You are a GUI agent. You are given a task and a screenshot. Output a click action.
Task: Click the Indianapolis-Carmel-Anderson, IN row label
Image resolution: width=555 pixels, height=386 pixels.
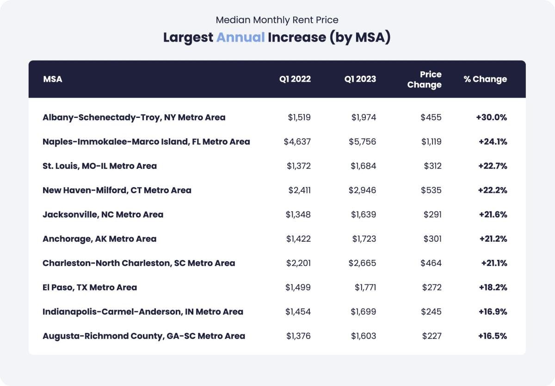[x=142, y=312]
